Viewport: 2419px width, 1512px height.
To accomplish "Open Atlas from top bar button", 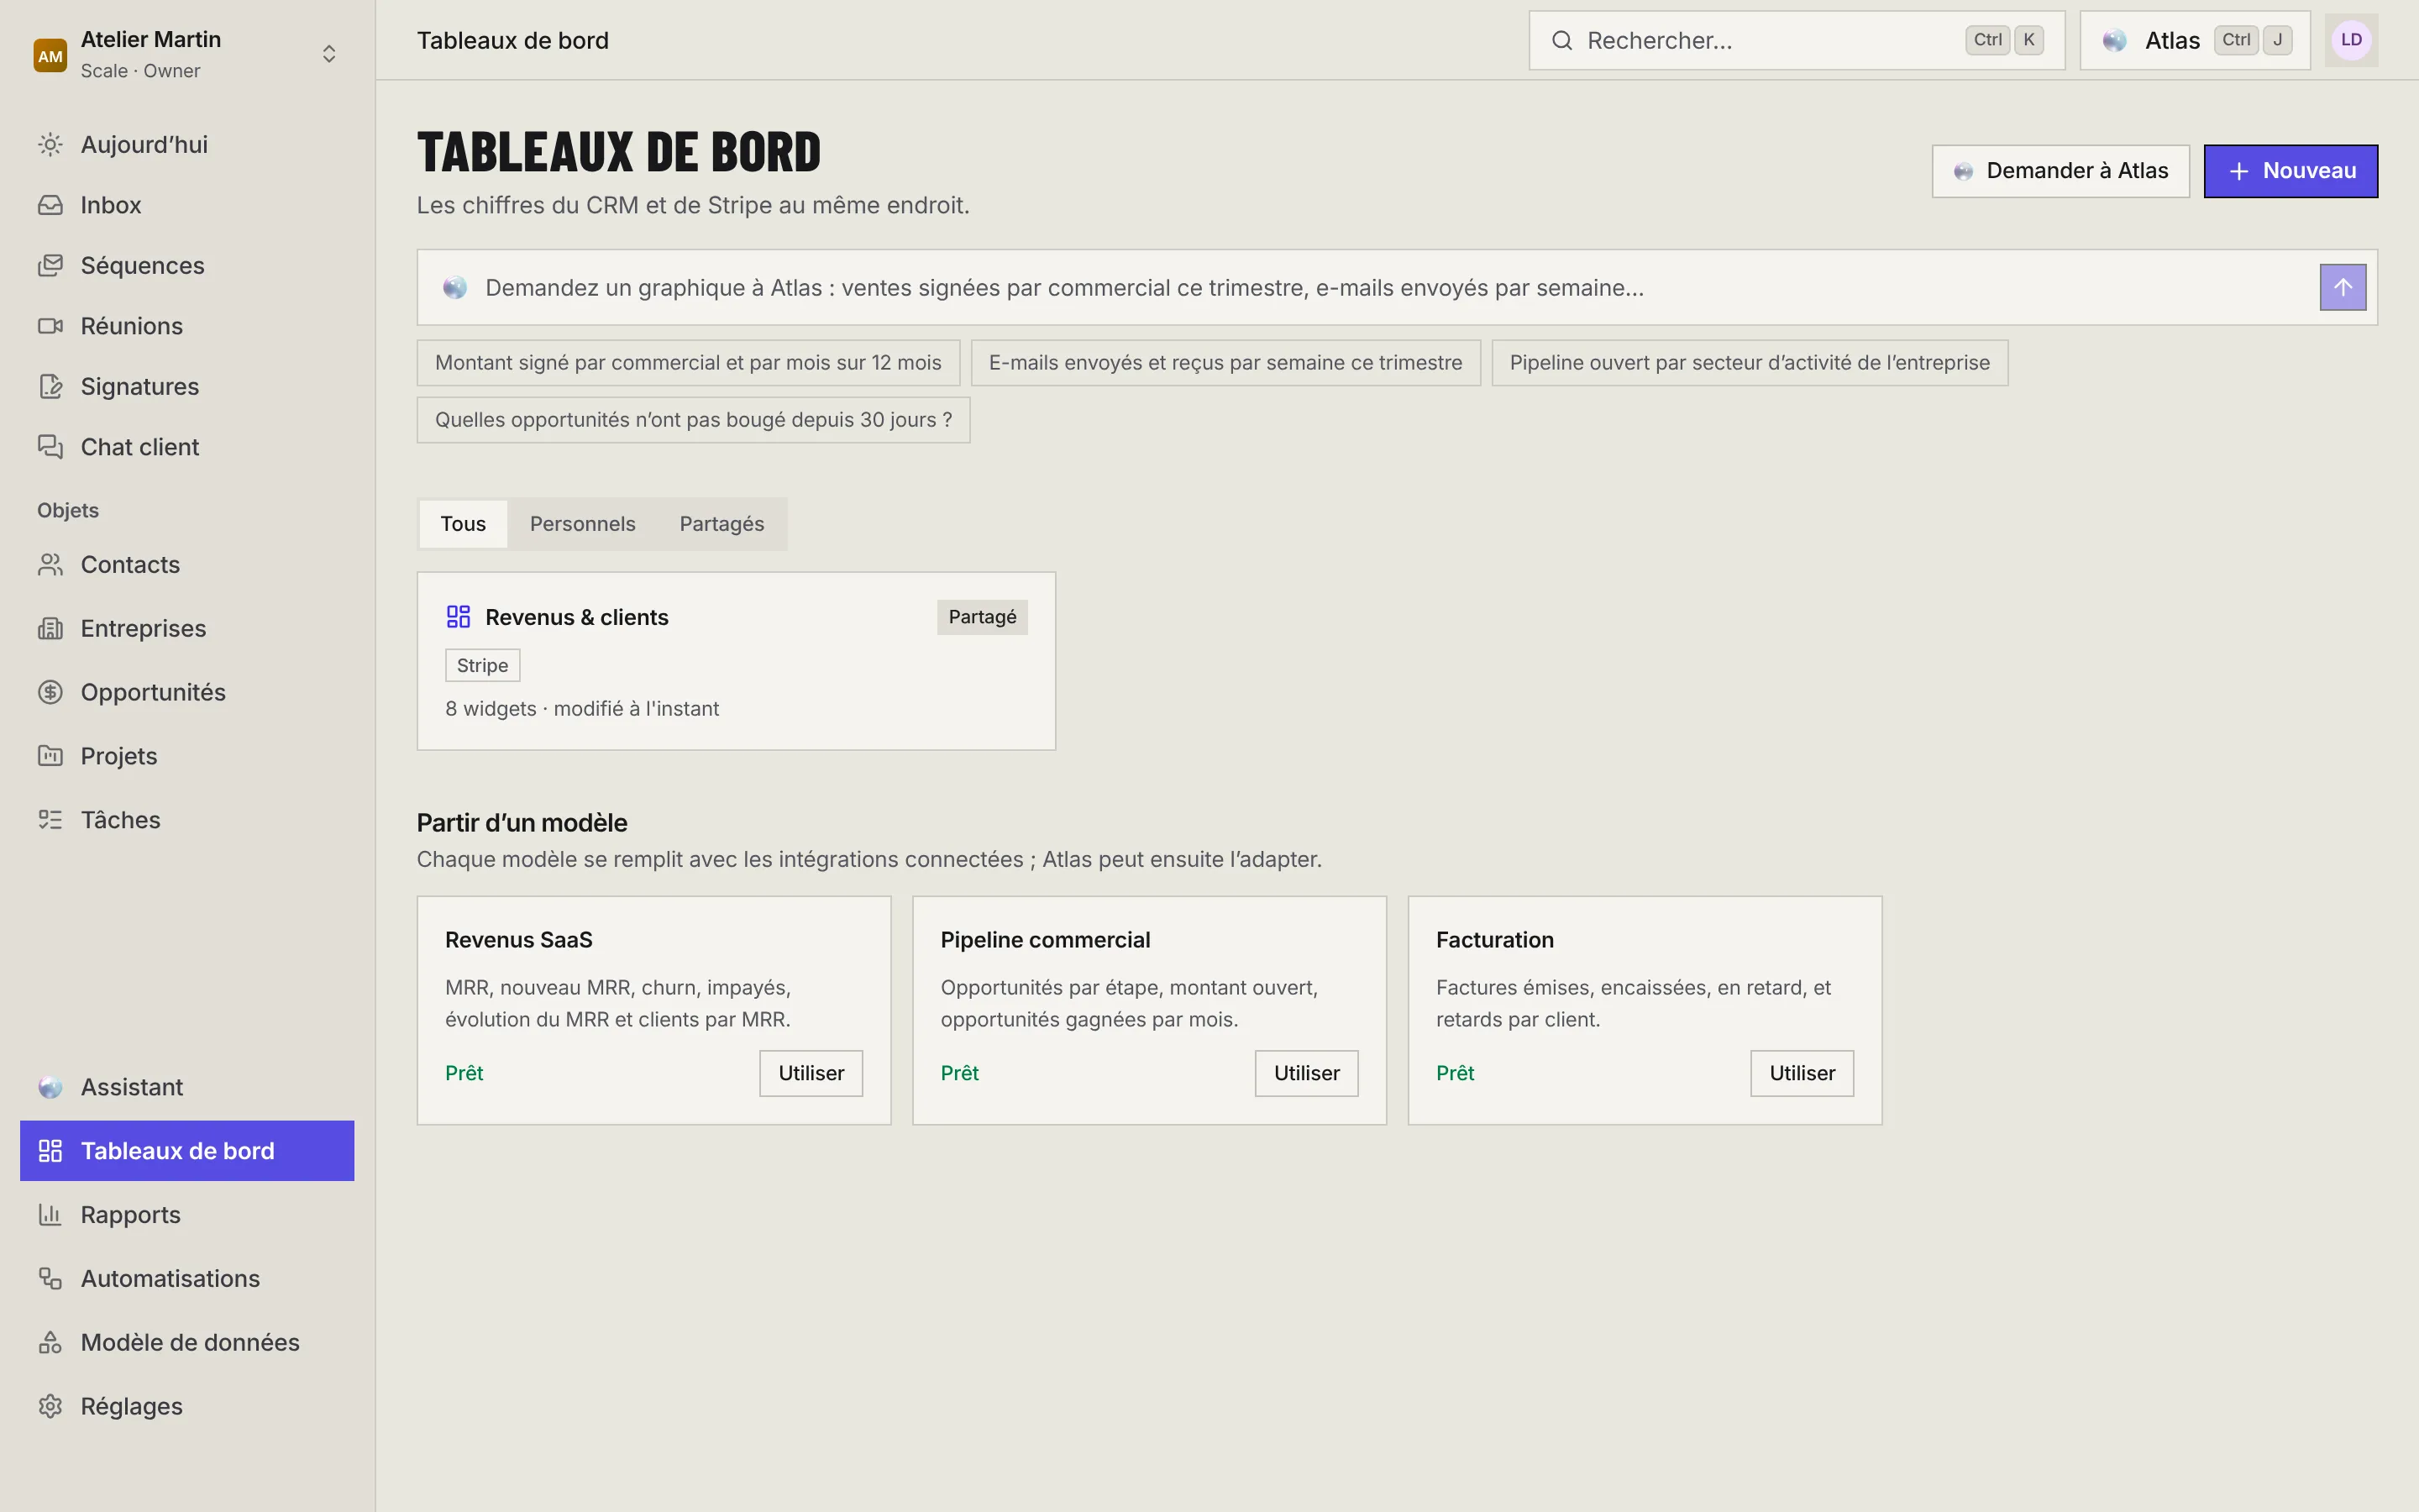I will [2194, 40].
